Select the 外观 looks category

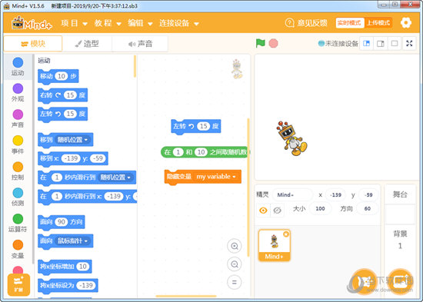tap(18, 93)
